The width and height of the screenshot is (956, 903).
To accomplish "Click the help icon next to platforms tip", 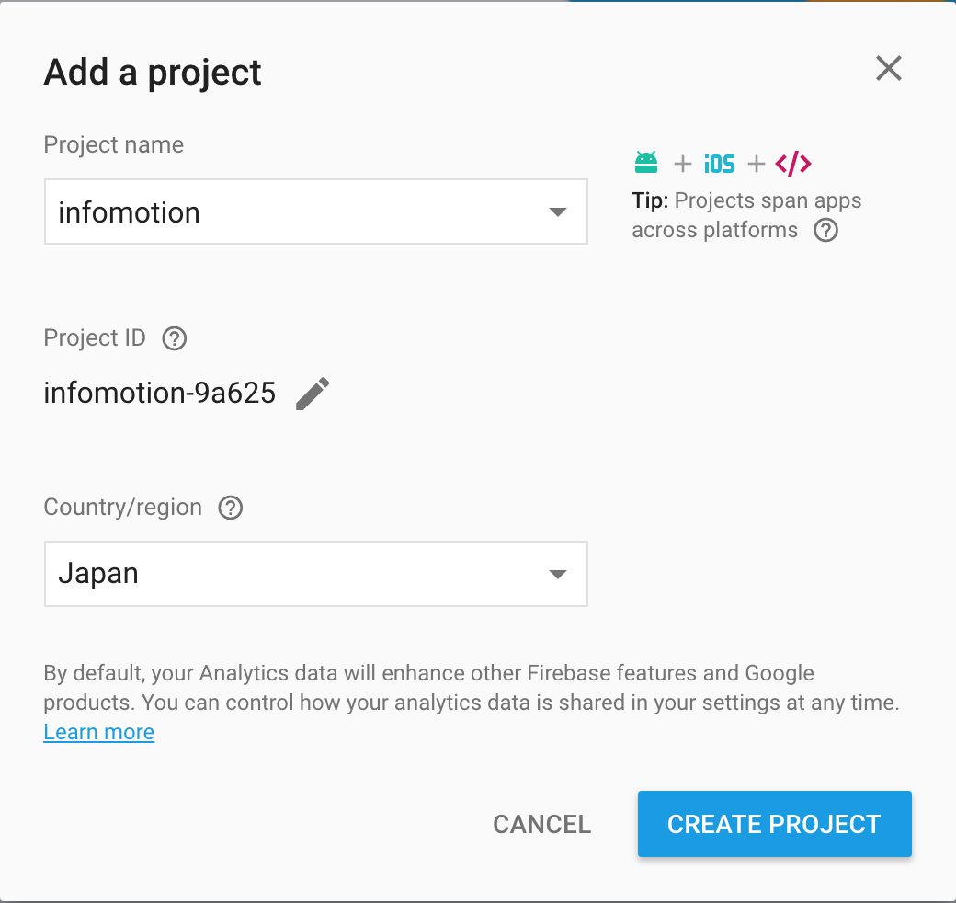I will (x=825, y=231).
